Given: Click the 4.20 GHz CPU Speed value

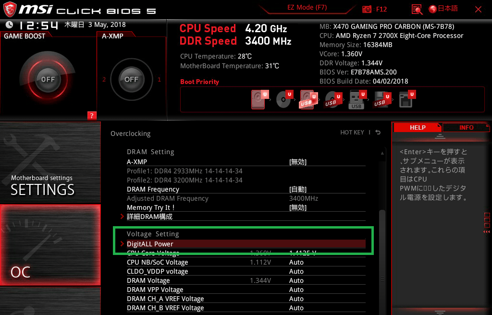Looking at the screenshot, I should point(266,28).
